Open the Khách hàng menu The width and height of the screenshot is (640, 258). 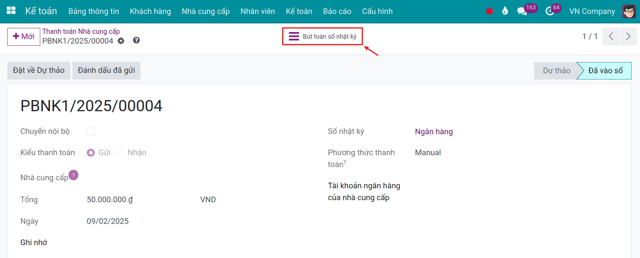tap(150, 11)
